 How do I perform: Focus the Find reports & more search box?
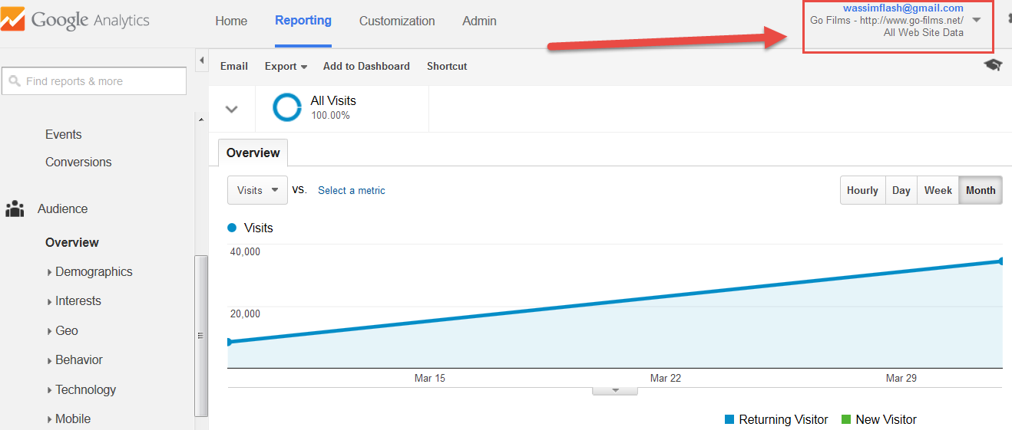coord(94,81)
